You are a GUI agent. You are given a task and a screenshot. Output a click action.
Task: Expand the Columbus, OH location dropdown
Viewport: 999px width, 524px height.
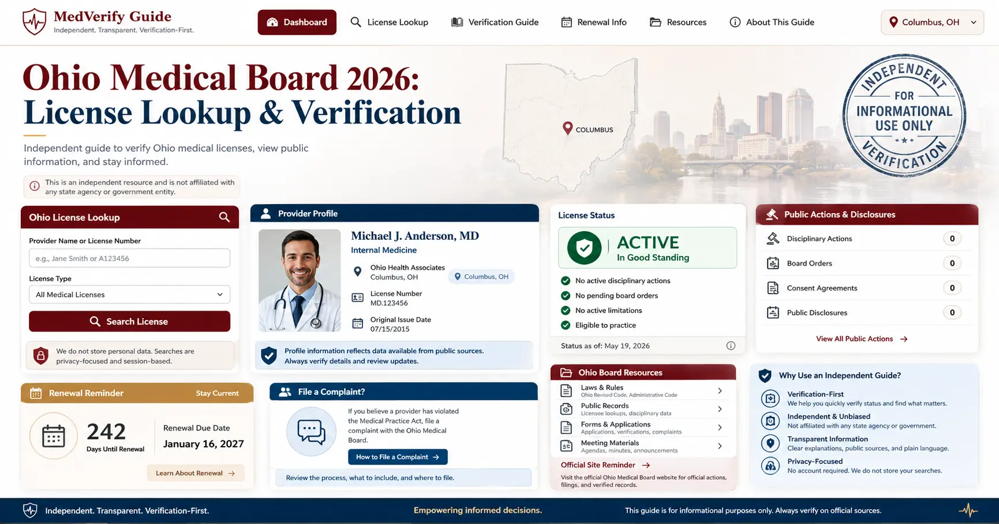click(932, 22)
